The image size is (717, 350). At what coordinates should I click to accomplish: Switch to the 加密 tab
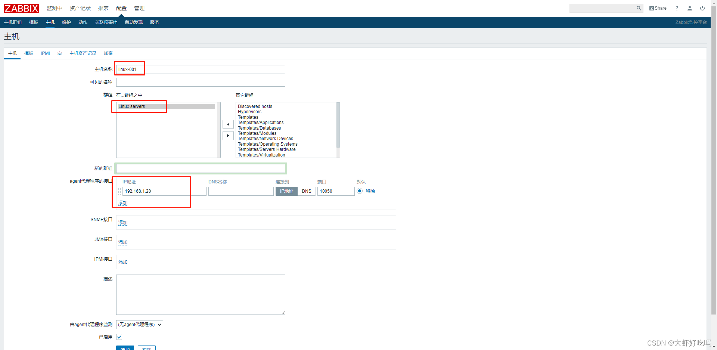(x=108, y=53)
